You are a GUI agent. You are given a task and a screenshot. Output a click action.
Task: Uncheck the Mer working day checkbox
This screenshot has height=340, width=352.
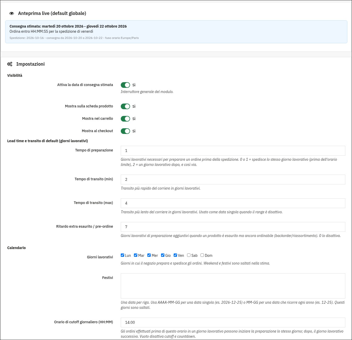point(149,255)
